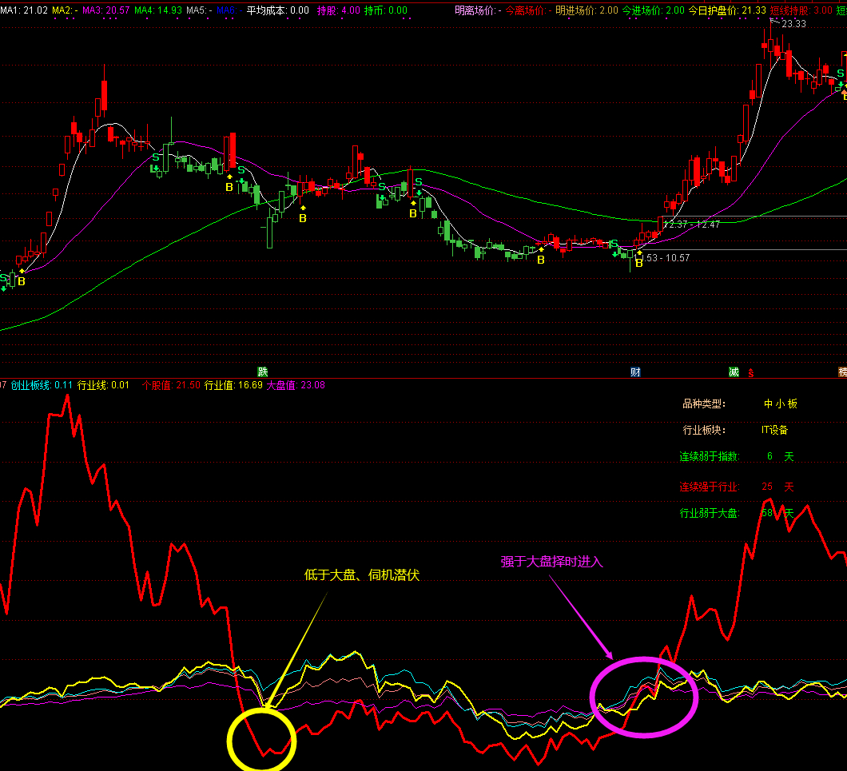Click the yellow MA2 indicator label

click(x=65, y=10)
